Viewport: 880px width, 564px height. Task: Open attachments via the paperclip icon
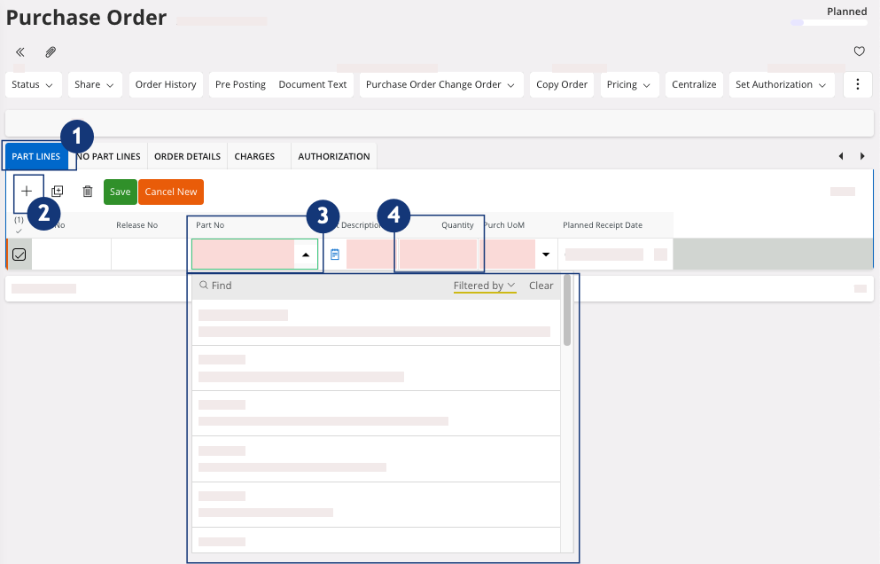click(x=51, y=52)
